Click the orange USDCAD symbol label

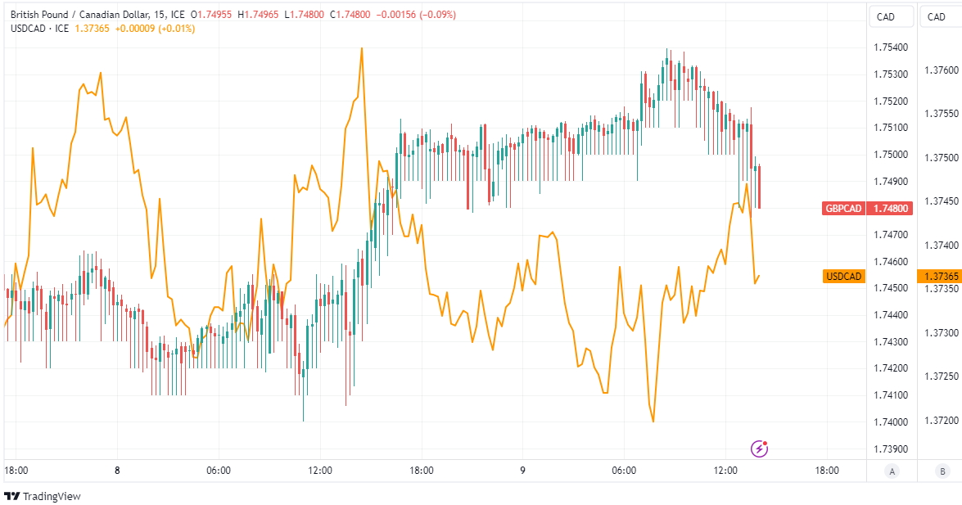coord(843,277)
